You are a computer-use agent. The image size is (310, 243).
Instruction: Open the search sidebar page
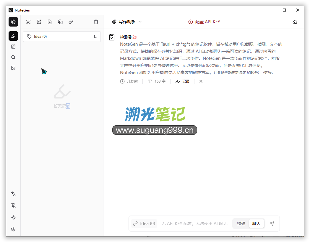coord(13,58)
